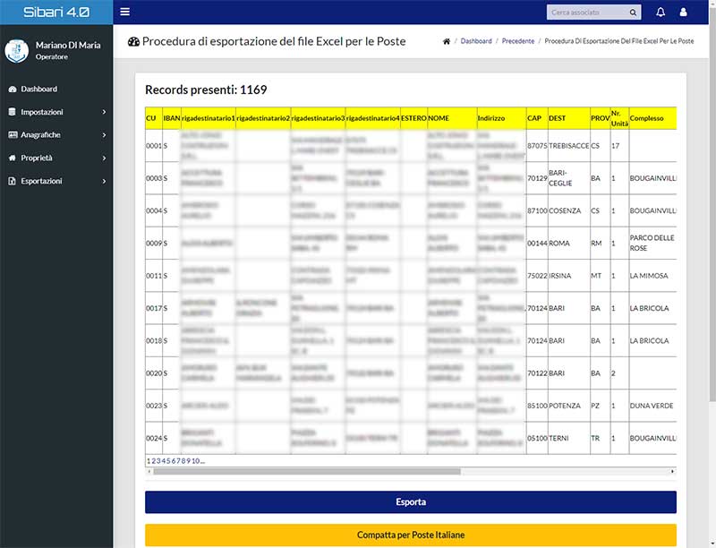
Task: Click the DEST column header
Action: (569, 118)
